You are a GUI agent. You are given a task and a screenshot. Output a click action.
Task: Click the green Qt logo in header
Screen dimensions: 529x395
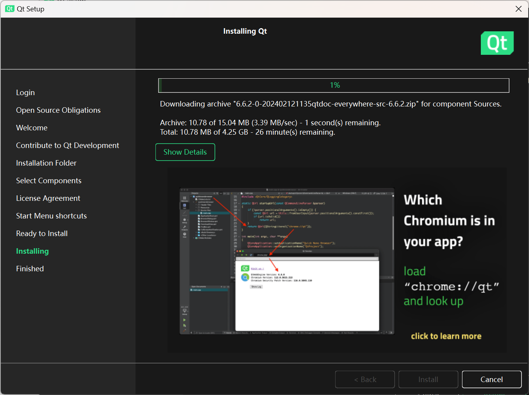(497, 43)
